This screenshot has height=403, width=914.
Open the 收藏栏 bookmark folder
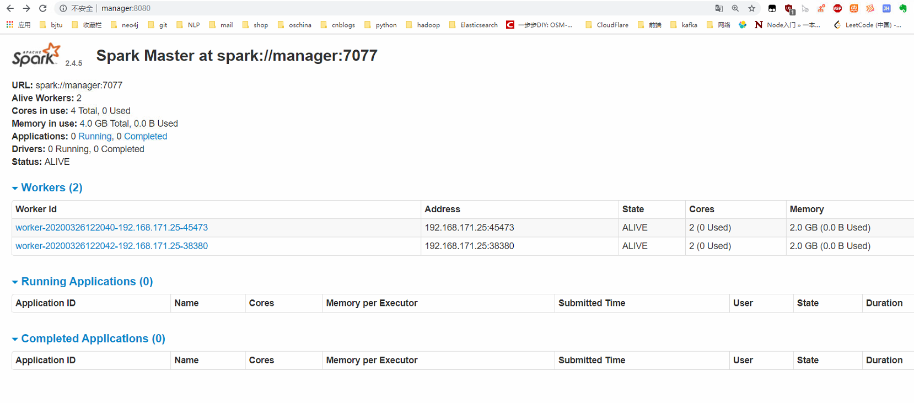tap(87, 25)
